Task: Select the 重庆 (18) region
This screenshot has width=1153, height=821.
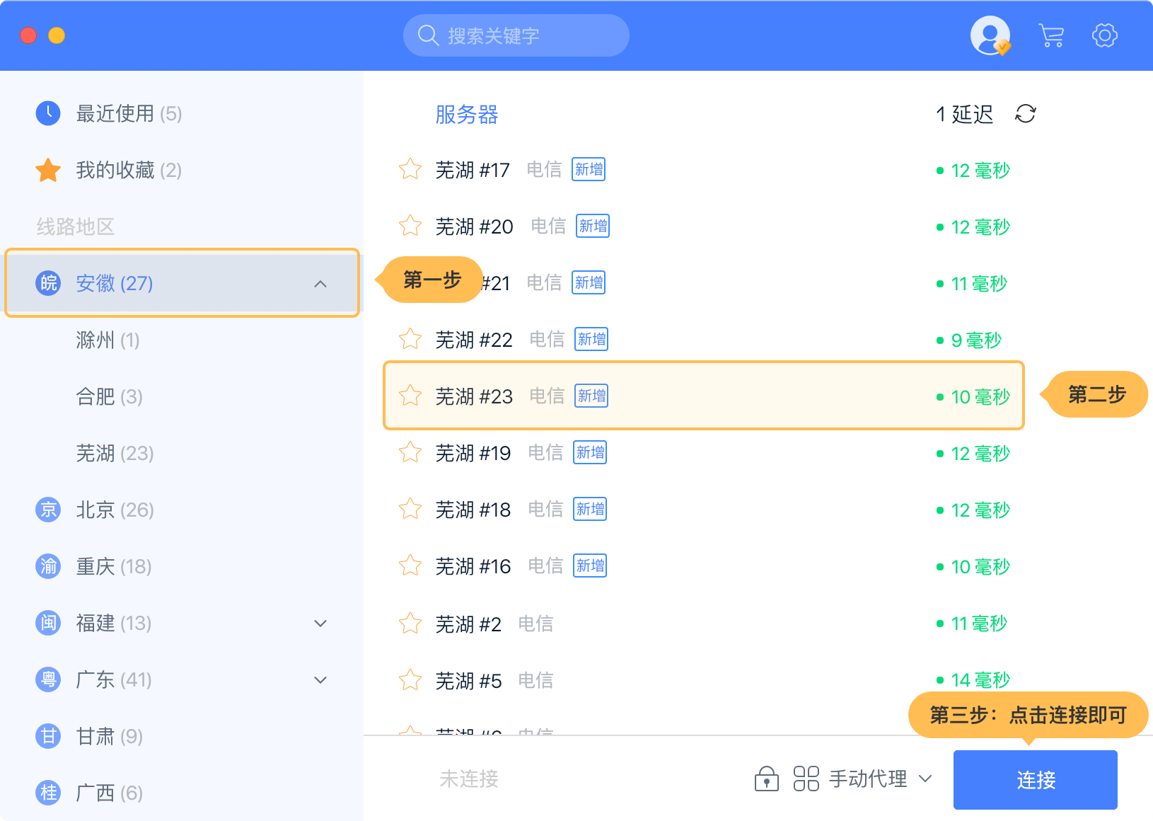Action: [113, 566]
